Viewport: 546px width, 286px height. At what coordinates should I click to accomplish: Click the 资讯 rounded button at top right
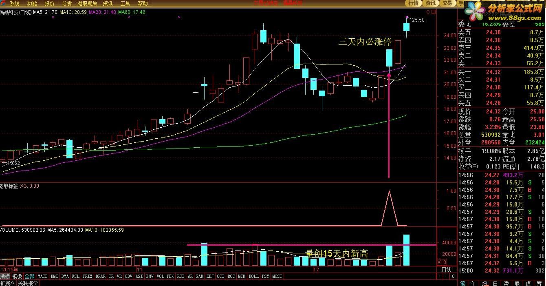point(430,3)
